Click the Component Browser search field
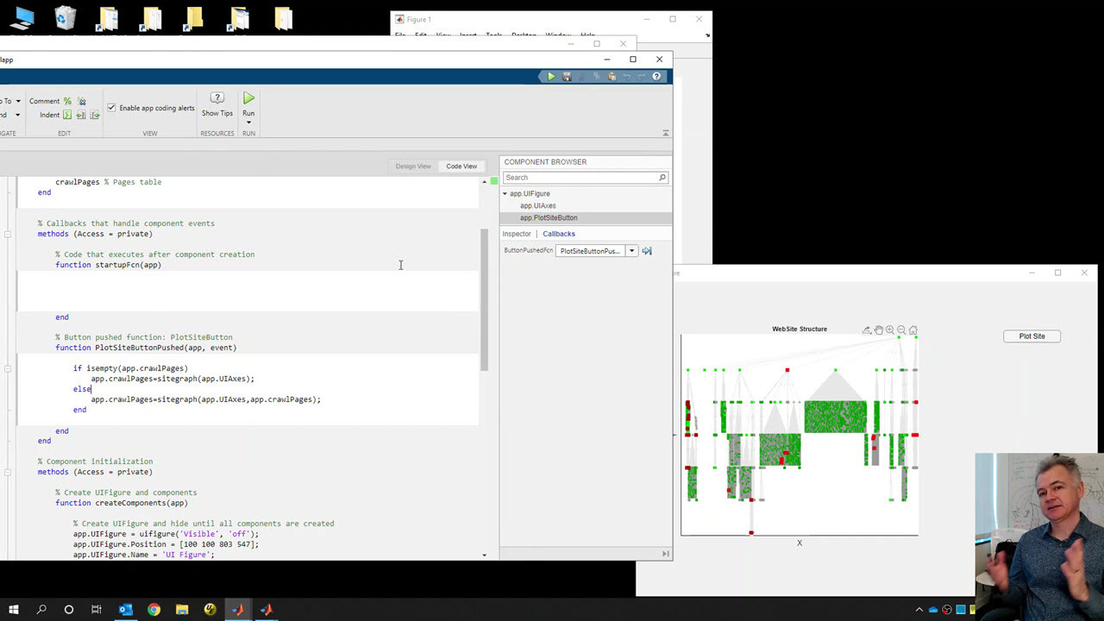This screenshot has width=1104, height=621. (580, 178)
